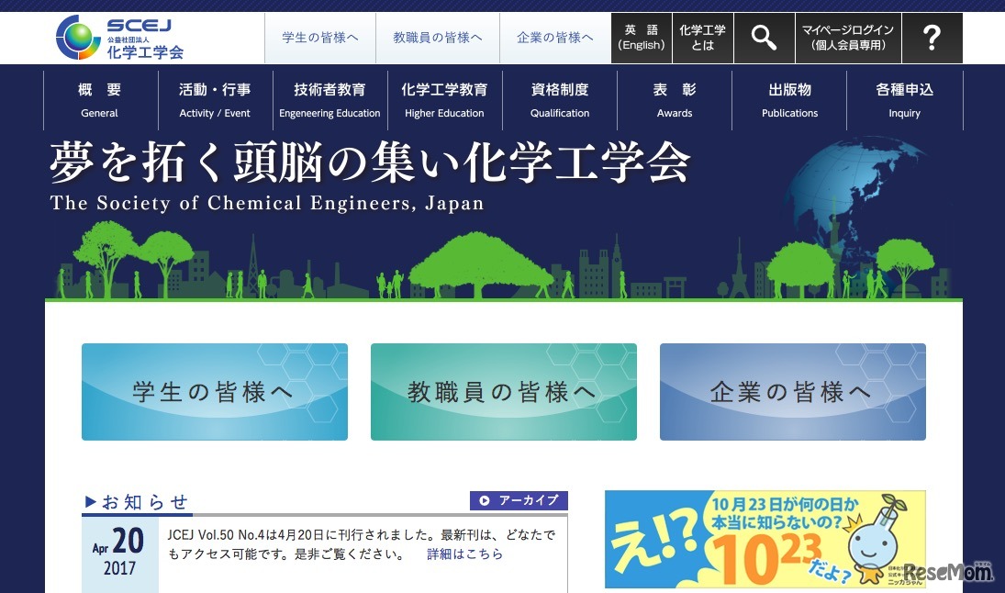Click the 夢を拓く頭脳の集い化学工学会 headline
Image resolution: width=1005 pixels, height=593 pixels.
click(x=370, y=162)
